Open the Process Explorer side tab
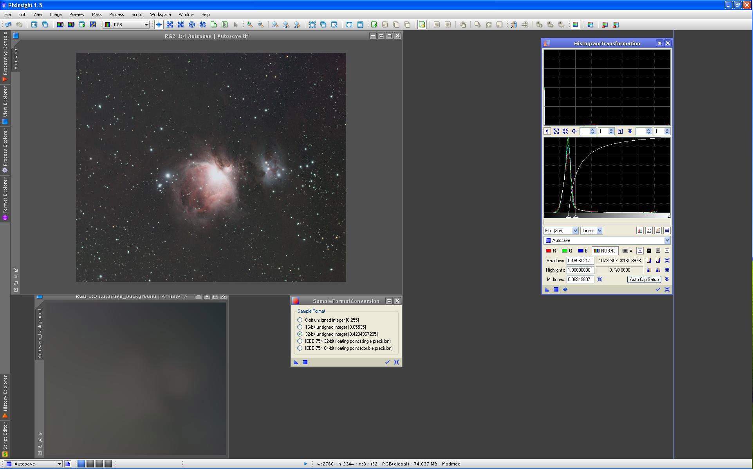 pos(5,150)
